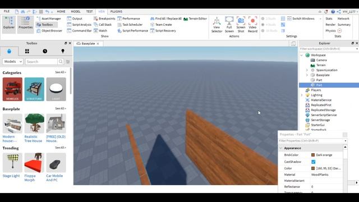Open the Watch window
This screenshot has width=359, height=202.
(100, 31)
